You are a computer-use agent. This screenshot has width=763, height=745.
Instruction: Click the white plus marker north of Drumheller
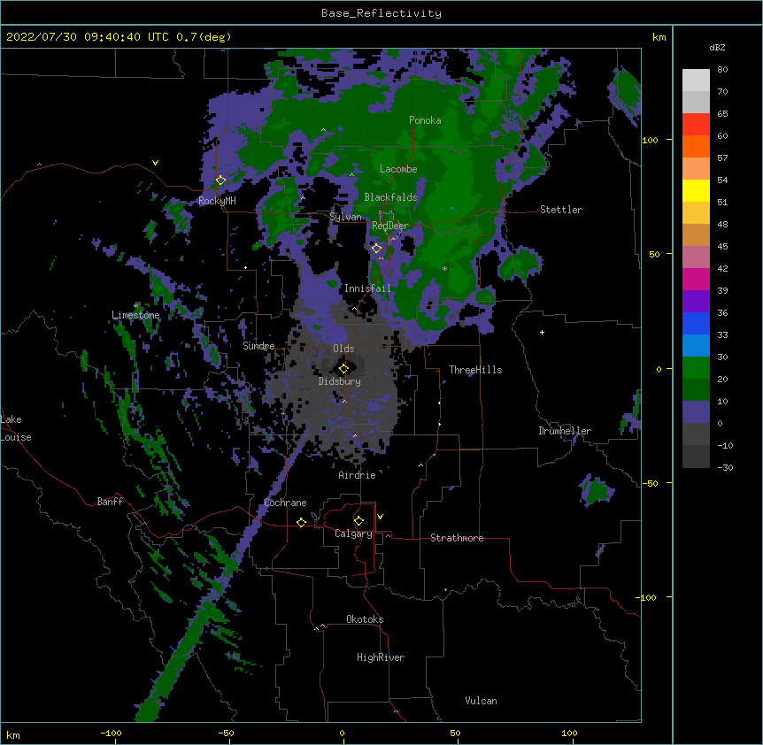tap(542, 332)
